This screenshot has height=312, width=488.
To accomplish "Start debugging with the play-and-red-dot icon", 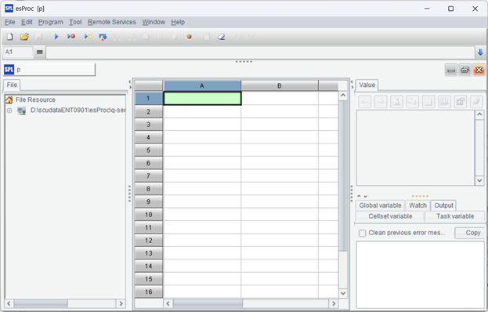I will tap(71, 37).
